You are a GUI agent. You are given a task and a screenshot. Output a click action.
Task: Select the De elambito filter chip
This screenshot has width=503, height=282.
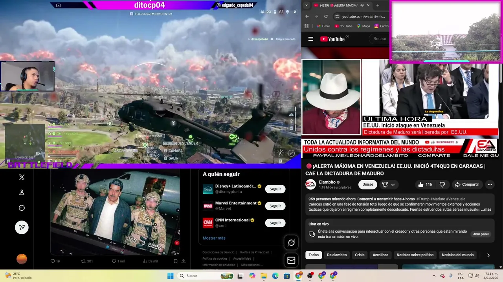pyautogui.click(x=337, y=255)
